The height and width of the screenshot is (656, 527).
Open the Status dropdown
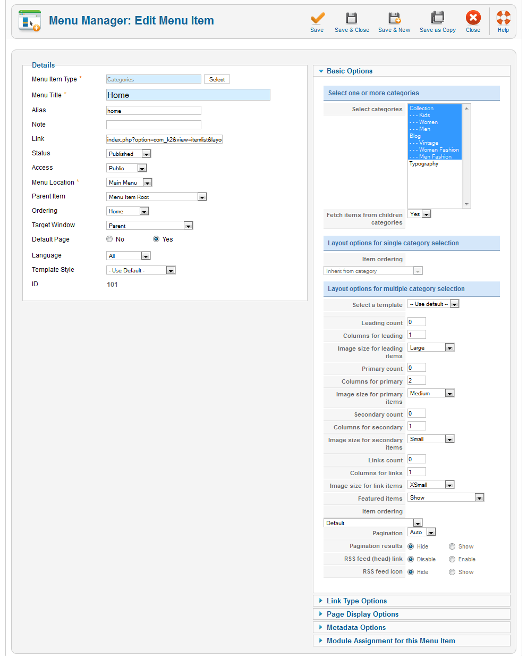pos(129,154)
